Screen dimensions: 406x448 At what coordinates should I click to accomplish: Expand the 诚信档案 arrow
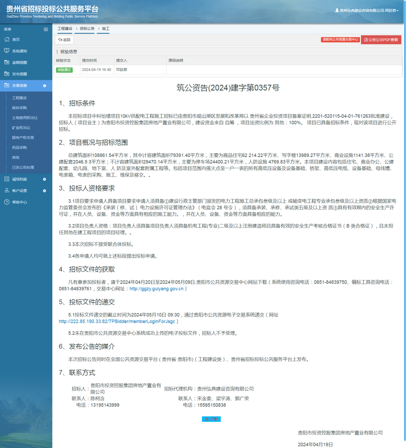(44, 179)
